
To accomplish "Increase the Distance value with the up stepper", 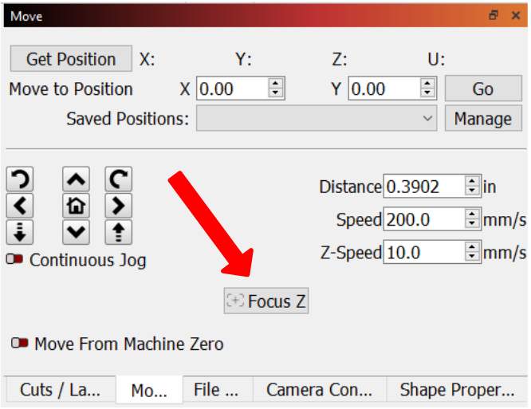I will pos(472,181).
